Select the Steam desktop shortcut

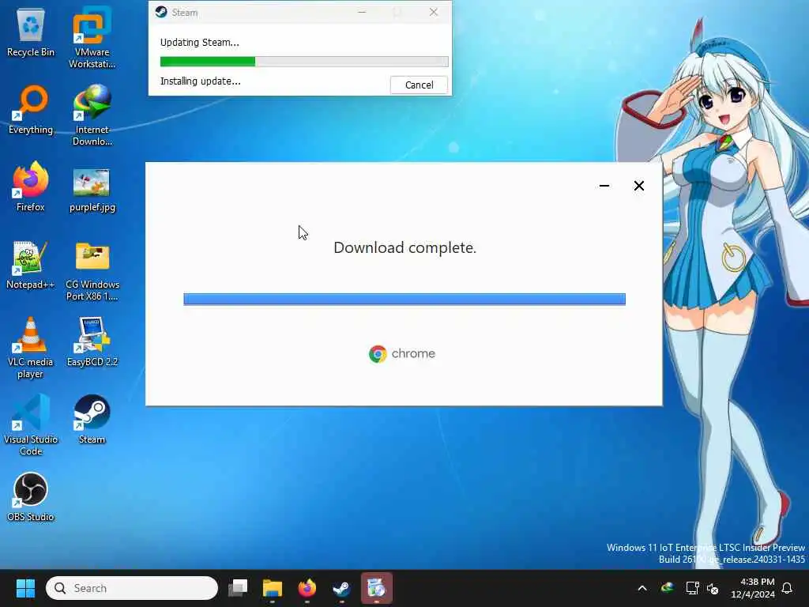tap(92, 419)
